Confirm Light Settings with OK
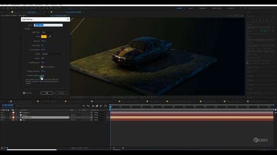Screen dimensions: 277x155 point(47,93)
